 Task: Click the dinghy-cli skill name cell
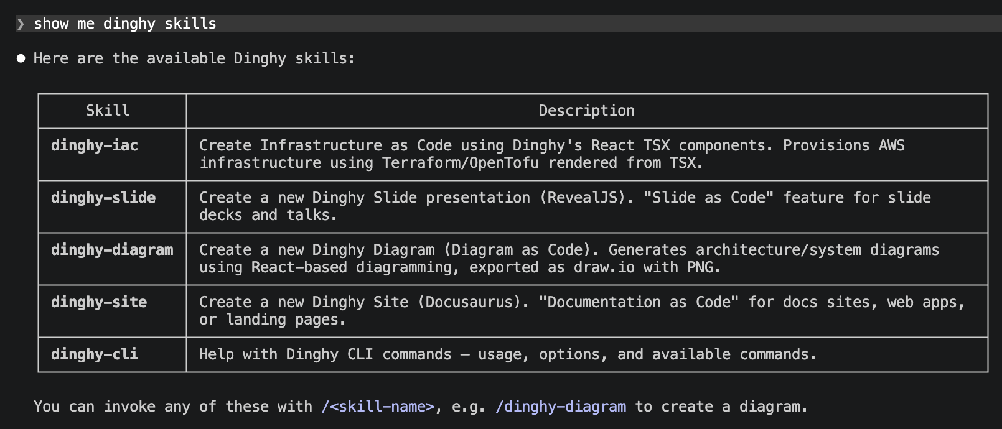coord(95,354)
